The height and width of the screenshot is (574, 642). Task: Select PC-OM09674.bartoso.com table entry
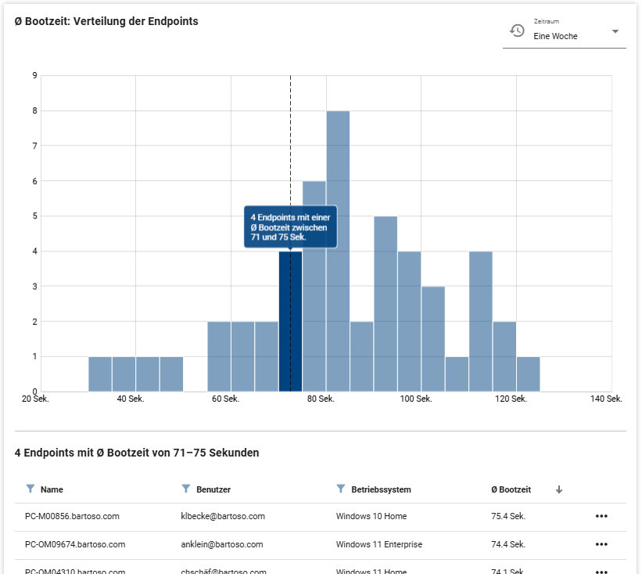coord(75,544)
